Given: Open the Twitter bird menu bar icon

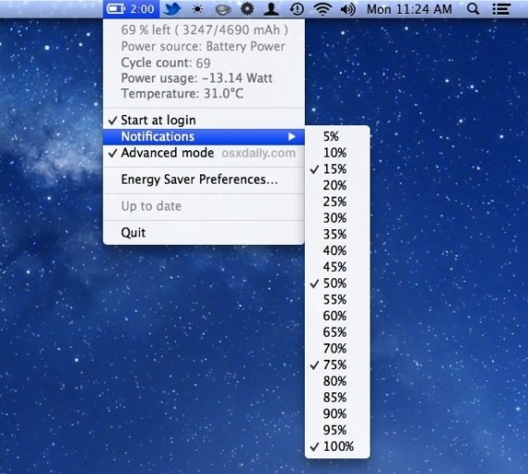Looking at the screenshot, I should pyautogui.click(x=172, y=9).
